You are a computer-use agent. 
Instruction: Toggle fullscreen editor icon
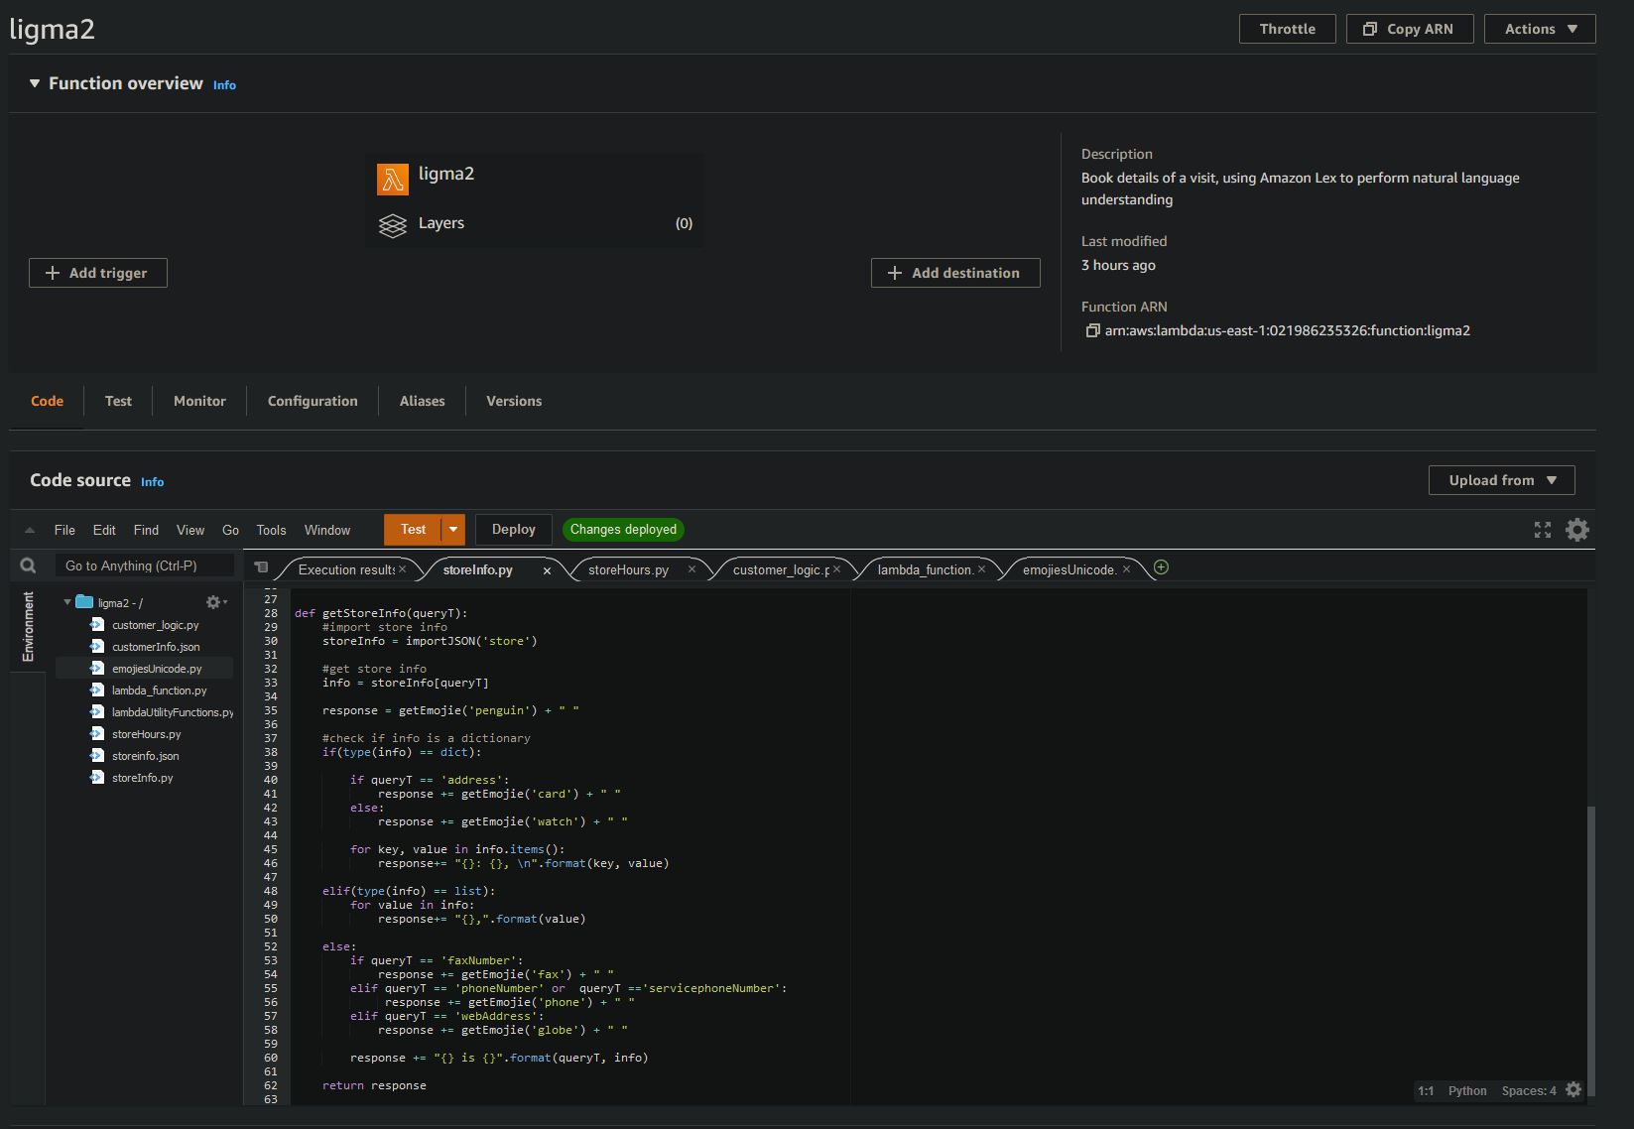(x=1542, y=530)
